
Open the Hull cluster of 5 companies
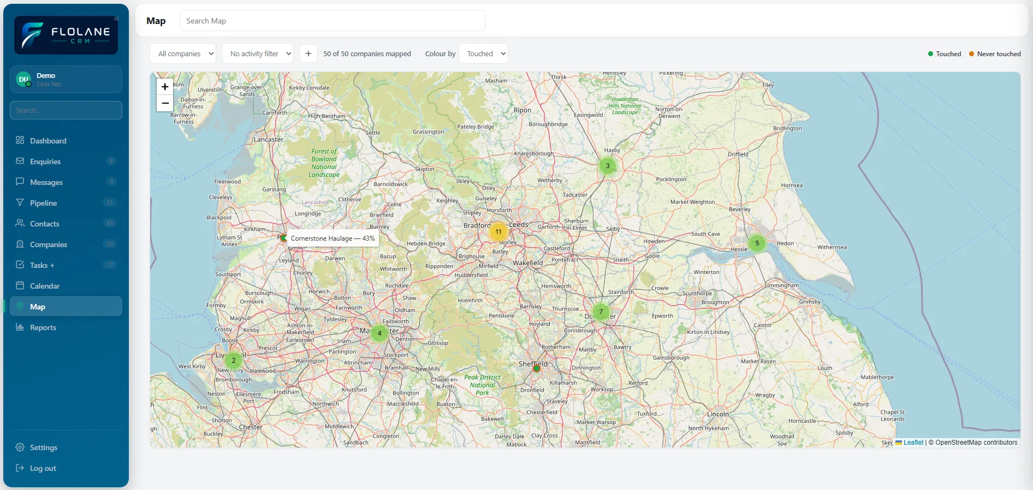[757, 243]
